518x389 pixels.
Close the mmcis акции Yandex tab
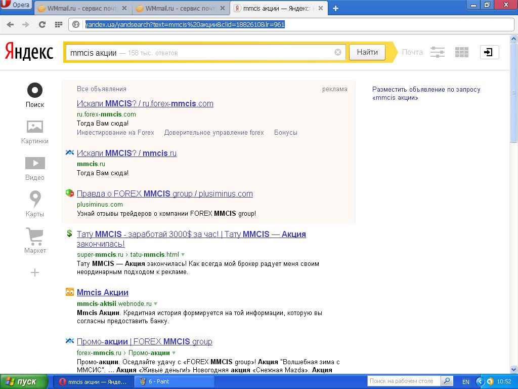pyautogui.click(x=320, y=8)
